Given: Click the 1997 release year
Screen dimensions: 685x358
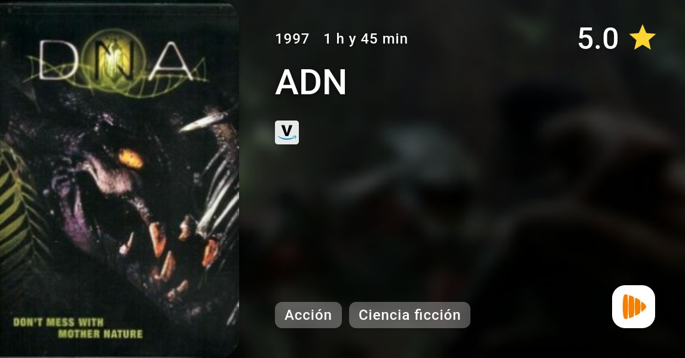Looking at the screenshot, I should click(292, 39).
